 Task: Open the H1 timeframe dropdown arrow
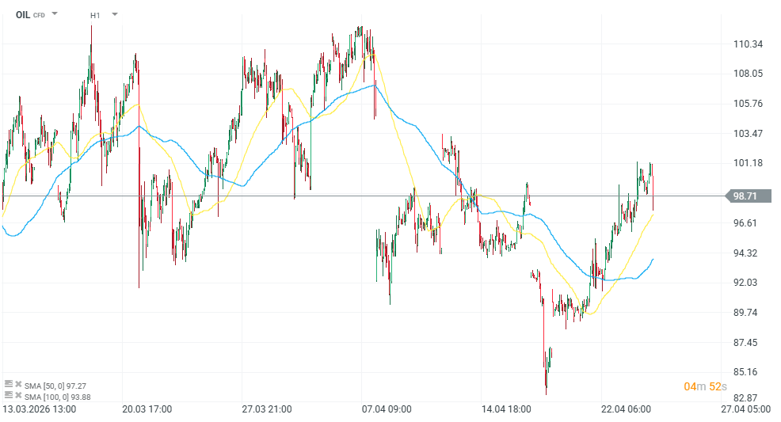[115, 14]
